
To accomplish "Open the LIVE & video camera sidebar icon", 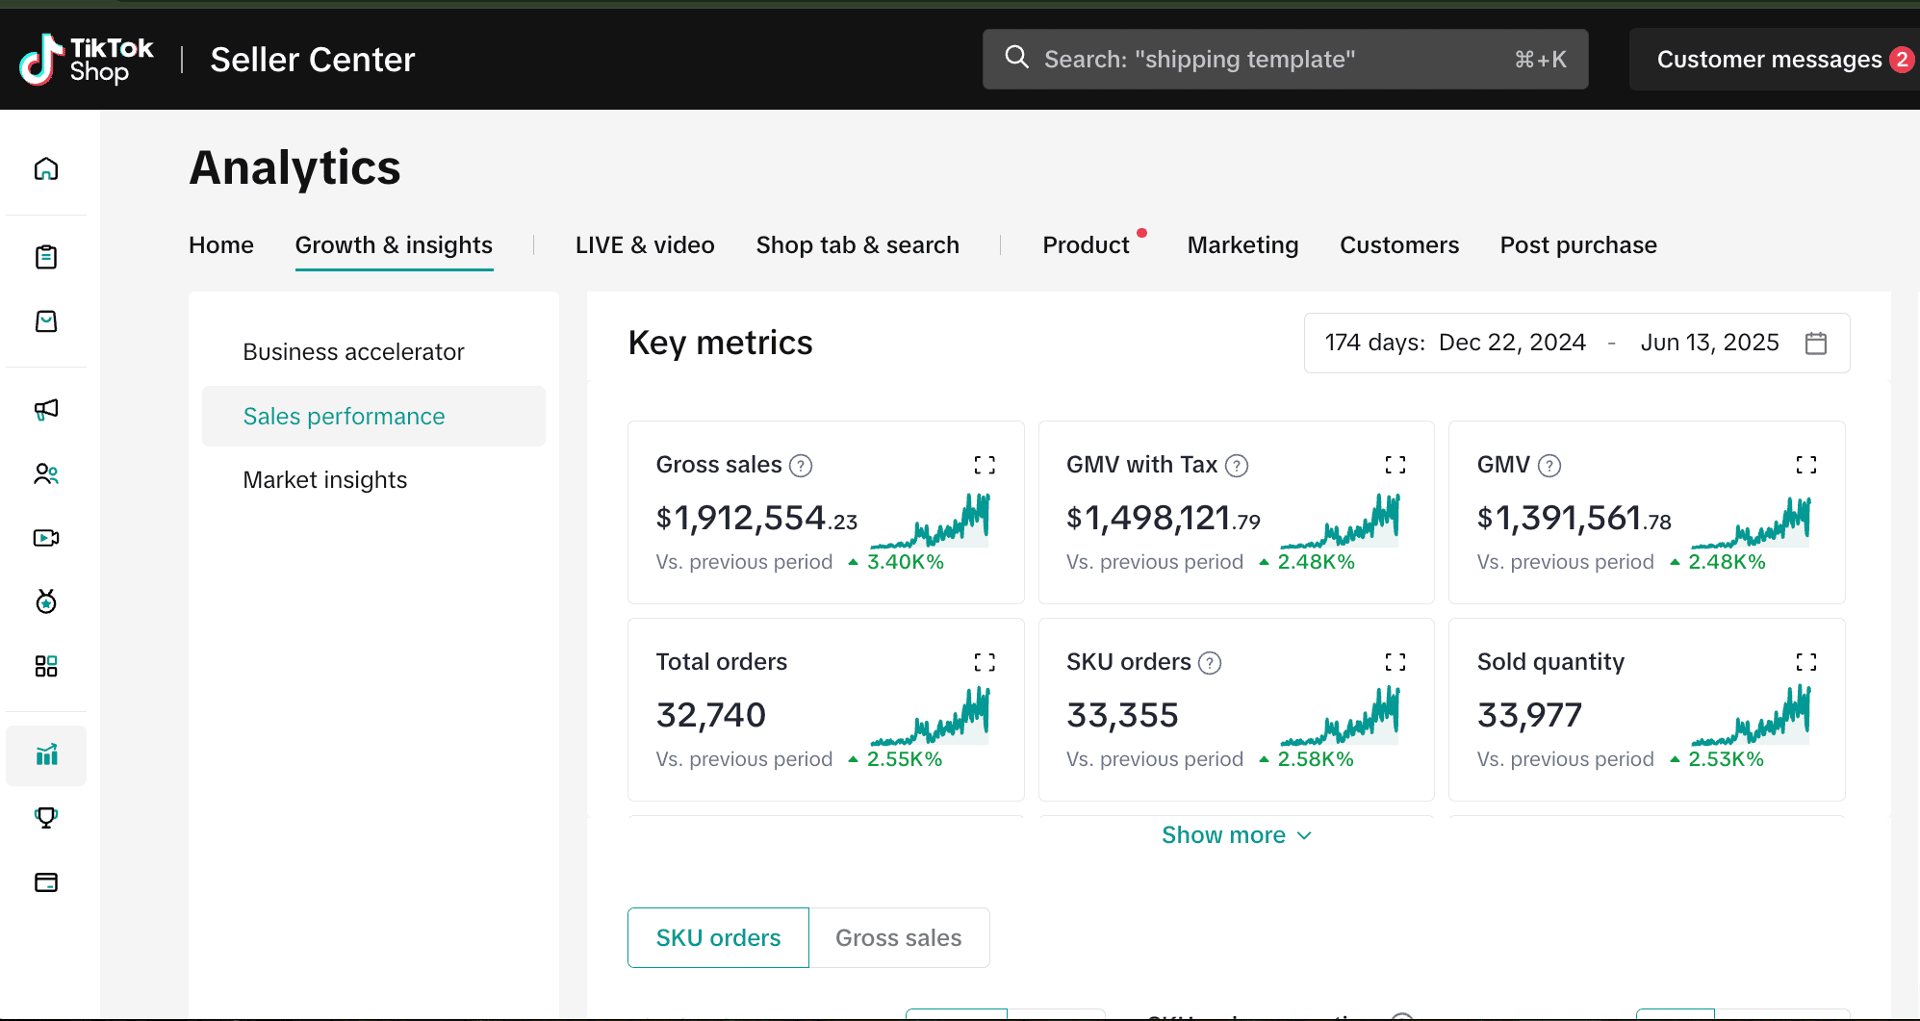I will (x=46, y=538).
